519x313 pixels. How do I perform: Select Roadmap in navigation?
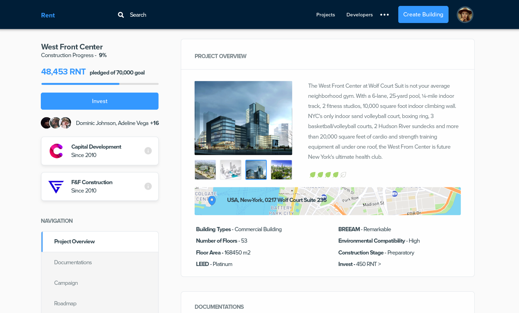pos(100,303)
